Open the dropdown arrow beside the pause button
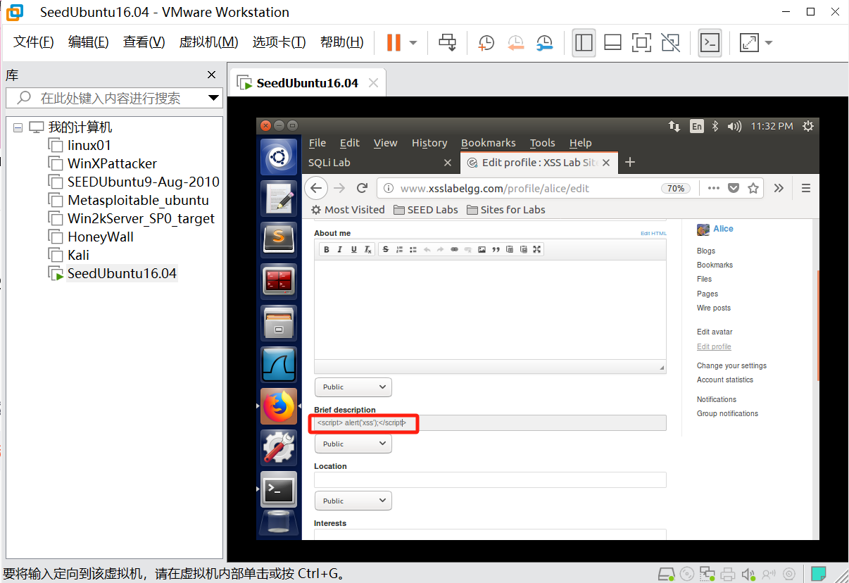The image size is (849, 583). [413, 43]
